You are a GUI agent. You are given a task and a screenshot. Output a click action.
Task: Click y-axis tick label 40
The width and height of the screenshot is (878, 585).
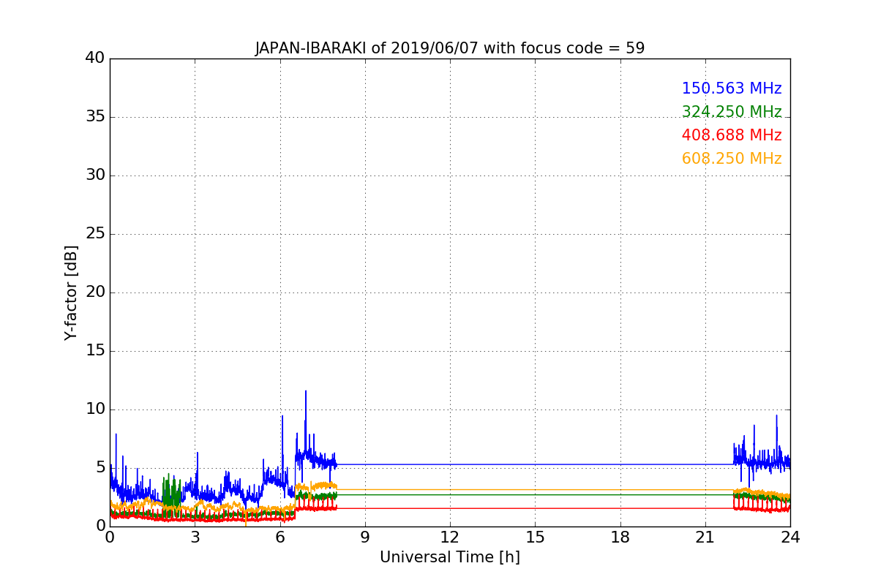click(x=94, y=58)
